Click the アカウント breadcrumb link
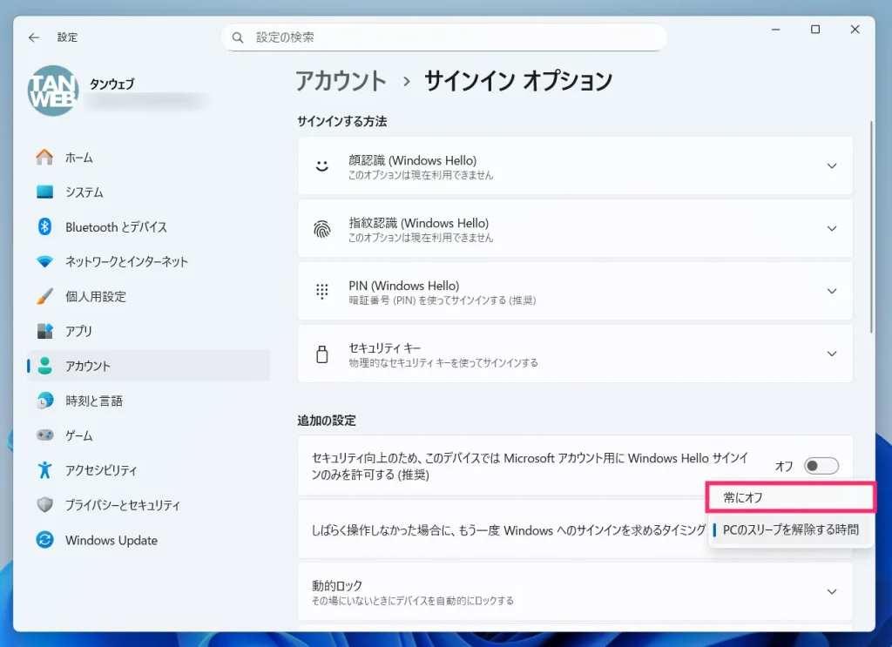This screenshot has height=647, width=892. pos(341,81)
